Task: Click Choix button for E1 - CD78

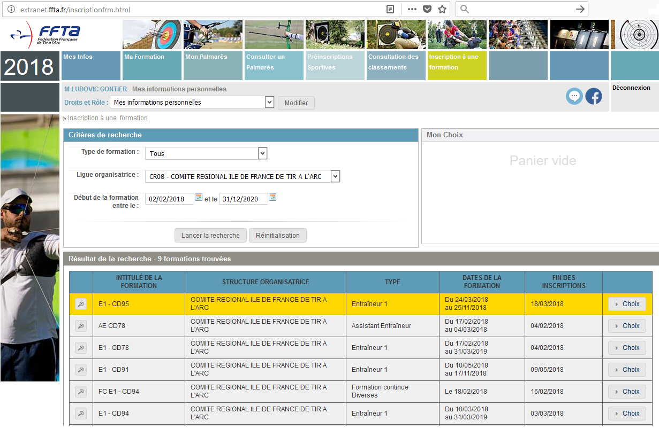Action: point(627,348)
